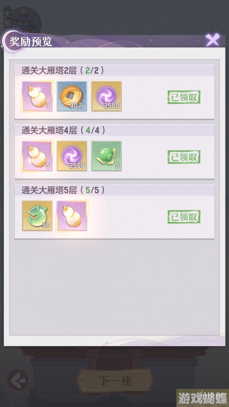Select the 通关大雁塔2层 header row

coord(114,70)
